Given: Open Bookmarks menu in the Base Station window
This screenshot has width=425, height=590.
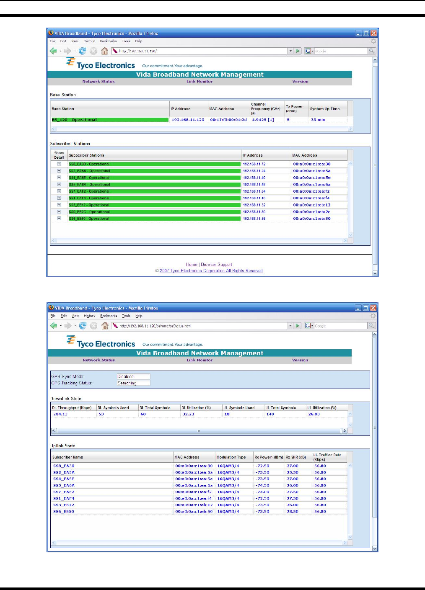Looking at the screenshot, I should [108, 41].
